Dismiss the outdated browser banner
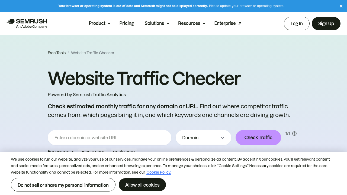The height and width of the screenshot is (195, 347). 341,6
